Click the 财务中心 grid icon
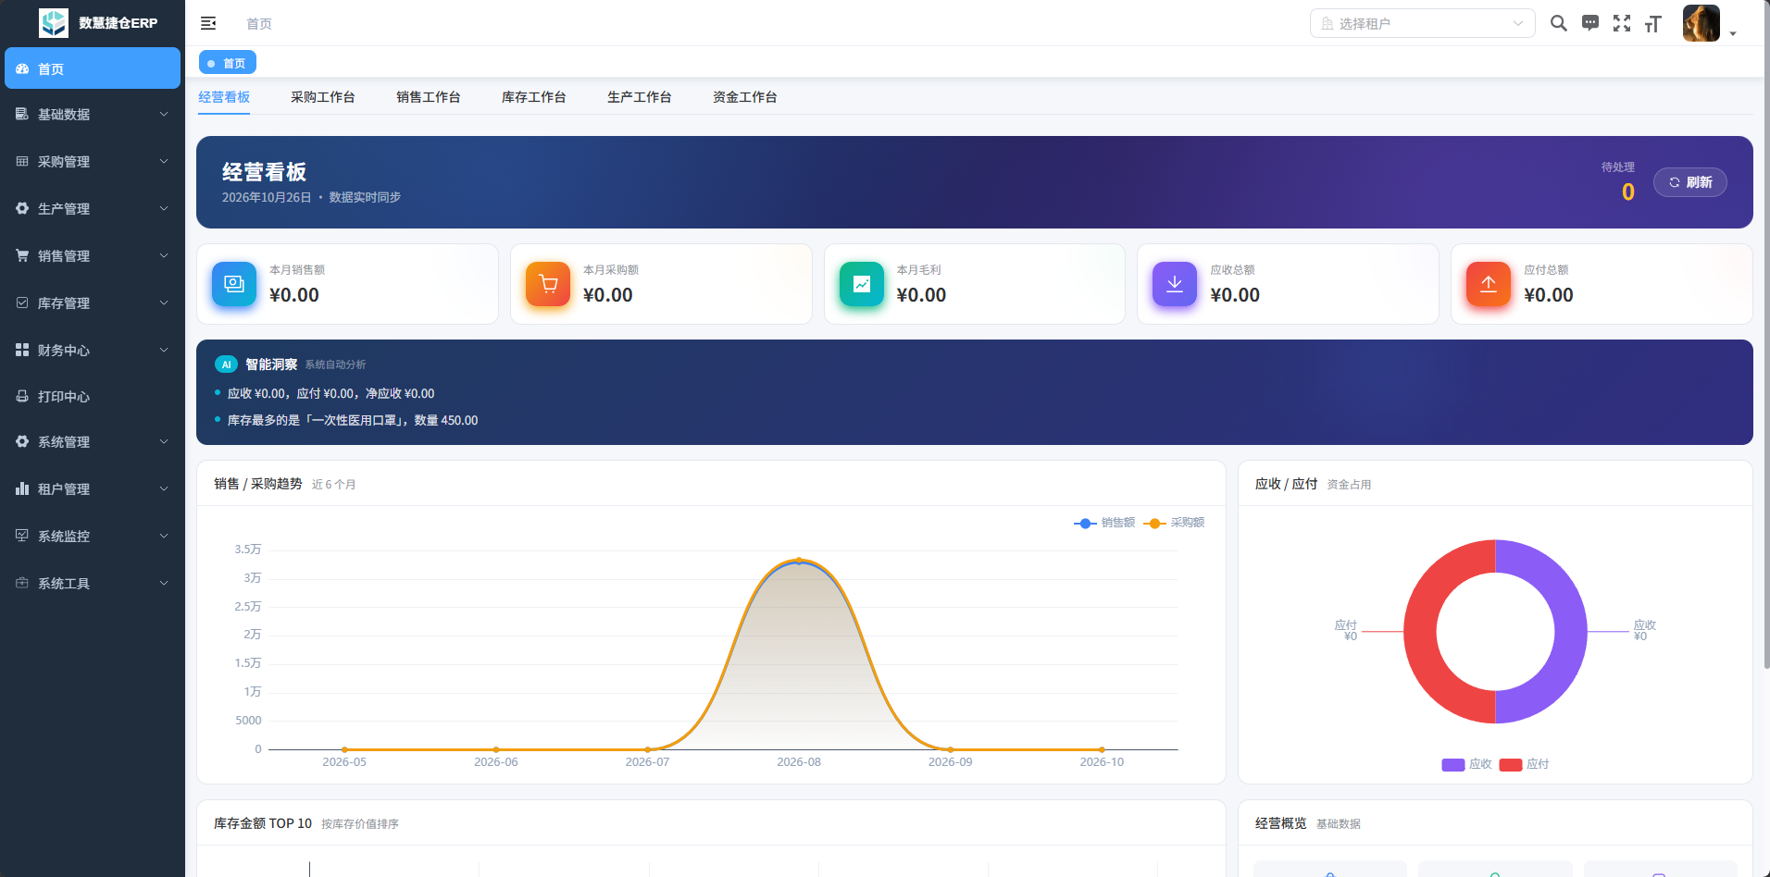This screenshot has height=877, width=1770. 22,350
